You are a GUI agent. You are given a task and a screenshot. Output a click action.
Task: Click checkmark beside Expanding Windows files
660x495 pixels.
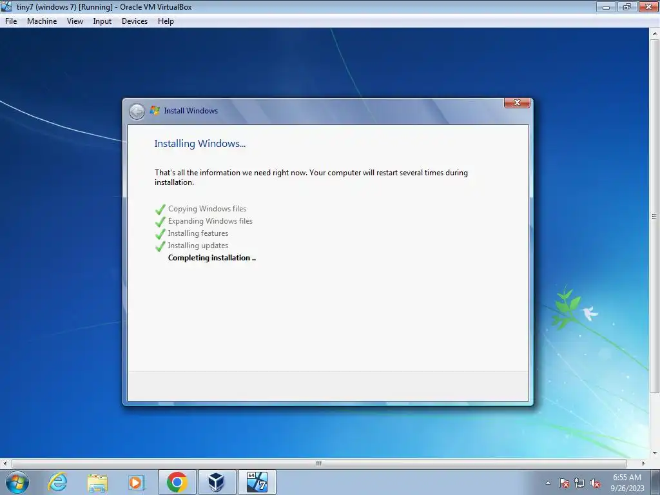(160, 222)
